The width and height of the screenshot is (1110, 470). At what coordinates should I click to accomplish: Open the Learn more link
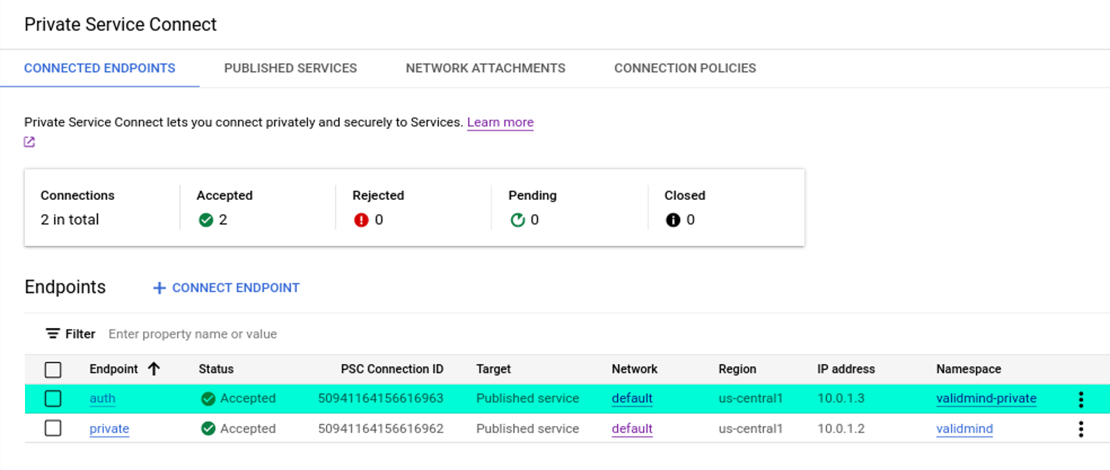click(500, 122)
